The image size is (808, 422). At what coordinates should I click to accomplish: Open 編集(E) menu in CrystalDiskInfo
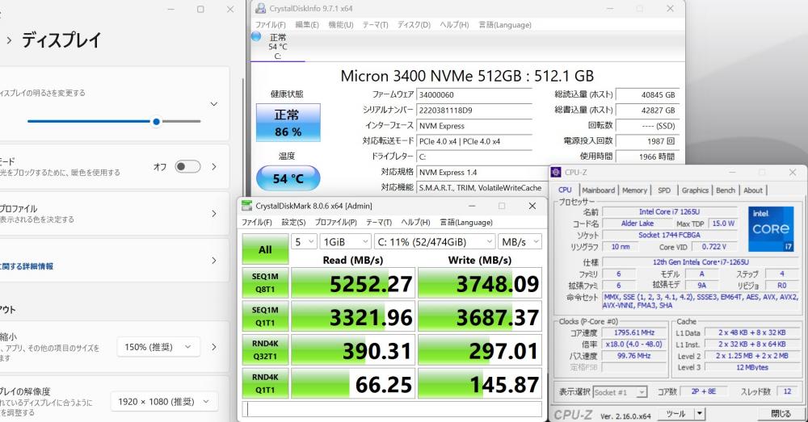pyautogui.click(x=306, y=25)
